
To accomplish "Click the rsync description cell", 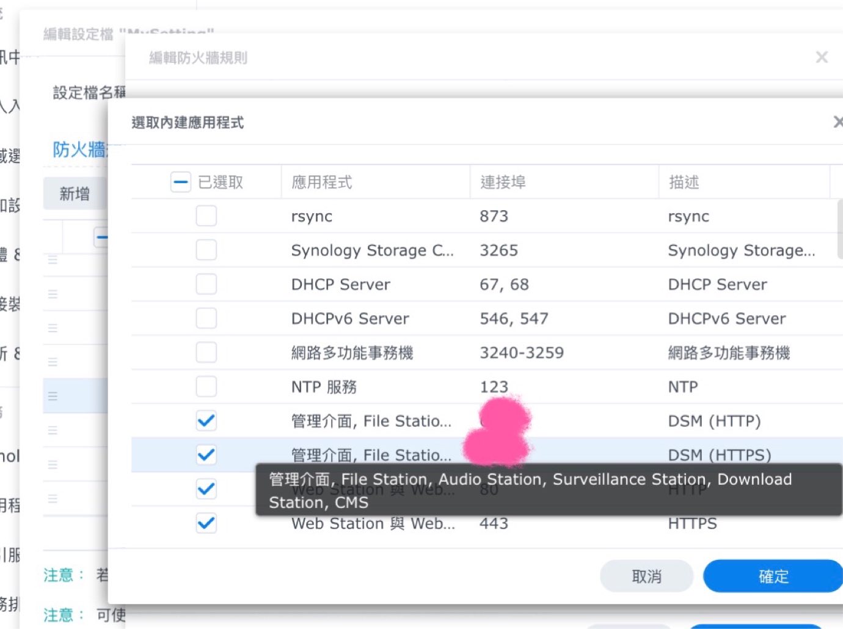I will pyautogui.click(x=689, y=216).
